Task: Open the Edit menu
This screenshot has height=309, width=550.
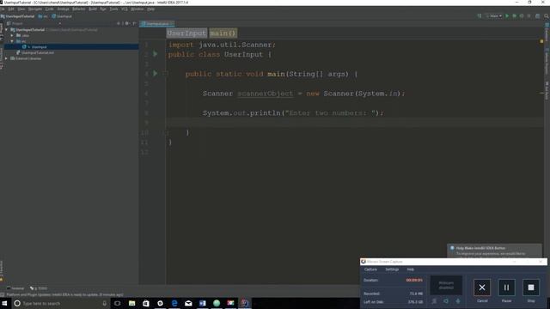Action: [11, 9]
